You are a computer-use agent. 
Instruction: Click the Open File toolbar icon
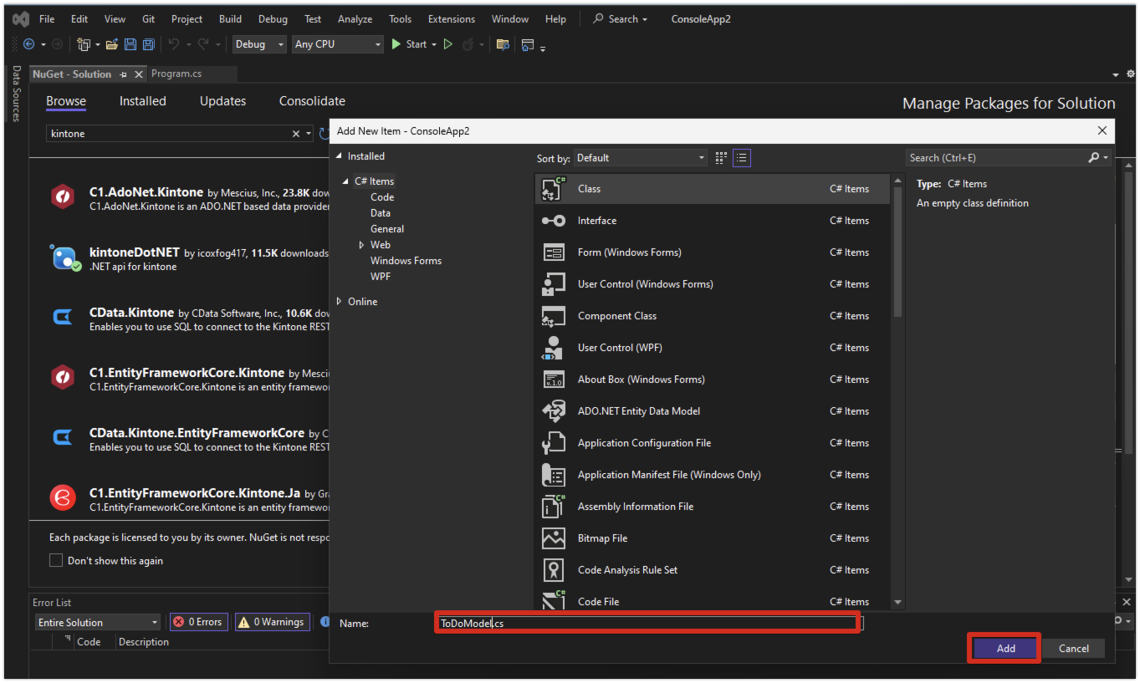coord(111,44)
